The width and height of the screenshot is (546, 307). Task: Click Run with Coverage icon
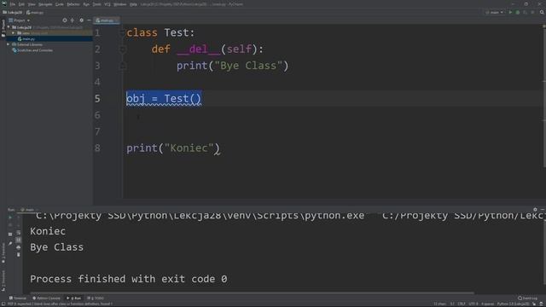tap(526, 12)
